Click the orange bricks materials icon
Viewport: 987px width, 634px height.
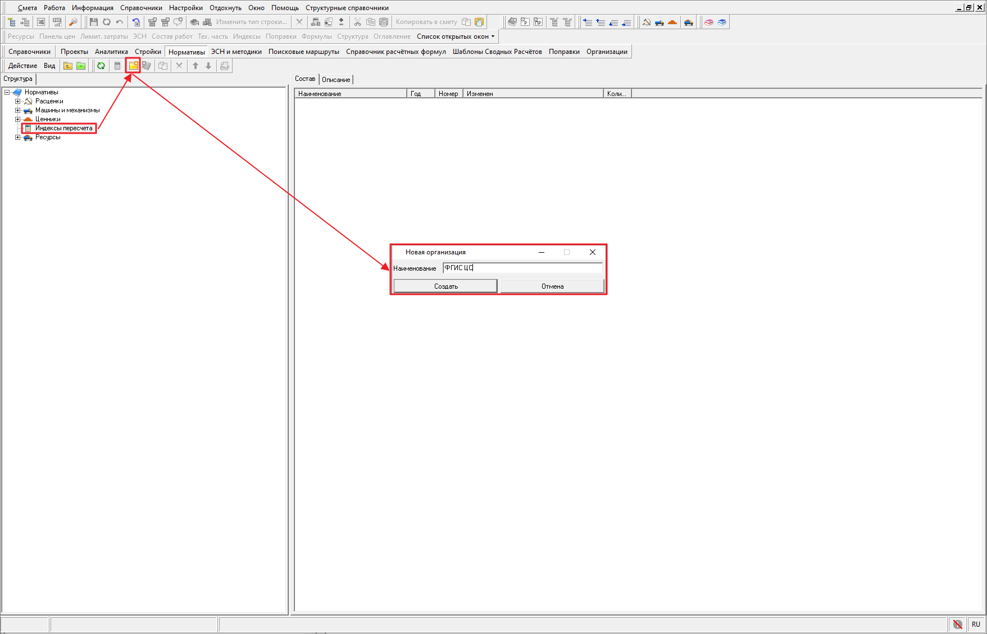[672, 22]
